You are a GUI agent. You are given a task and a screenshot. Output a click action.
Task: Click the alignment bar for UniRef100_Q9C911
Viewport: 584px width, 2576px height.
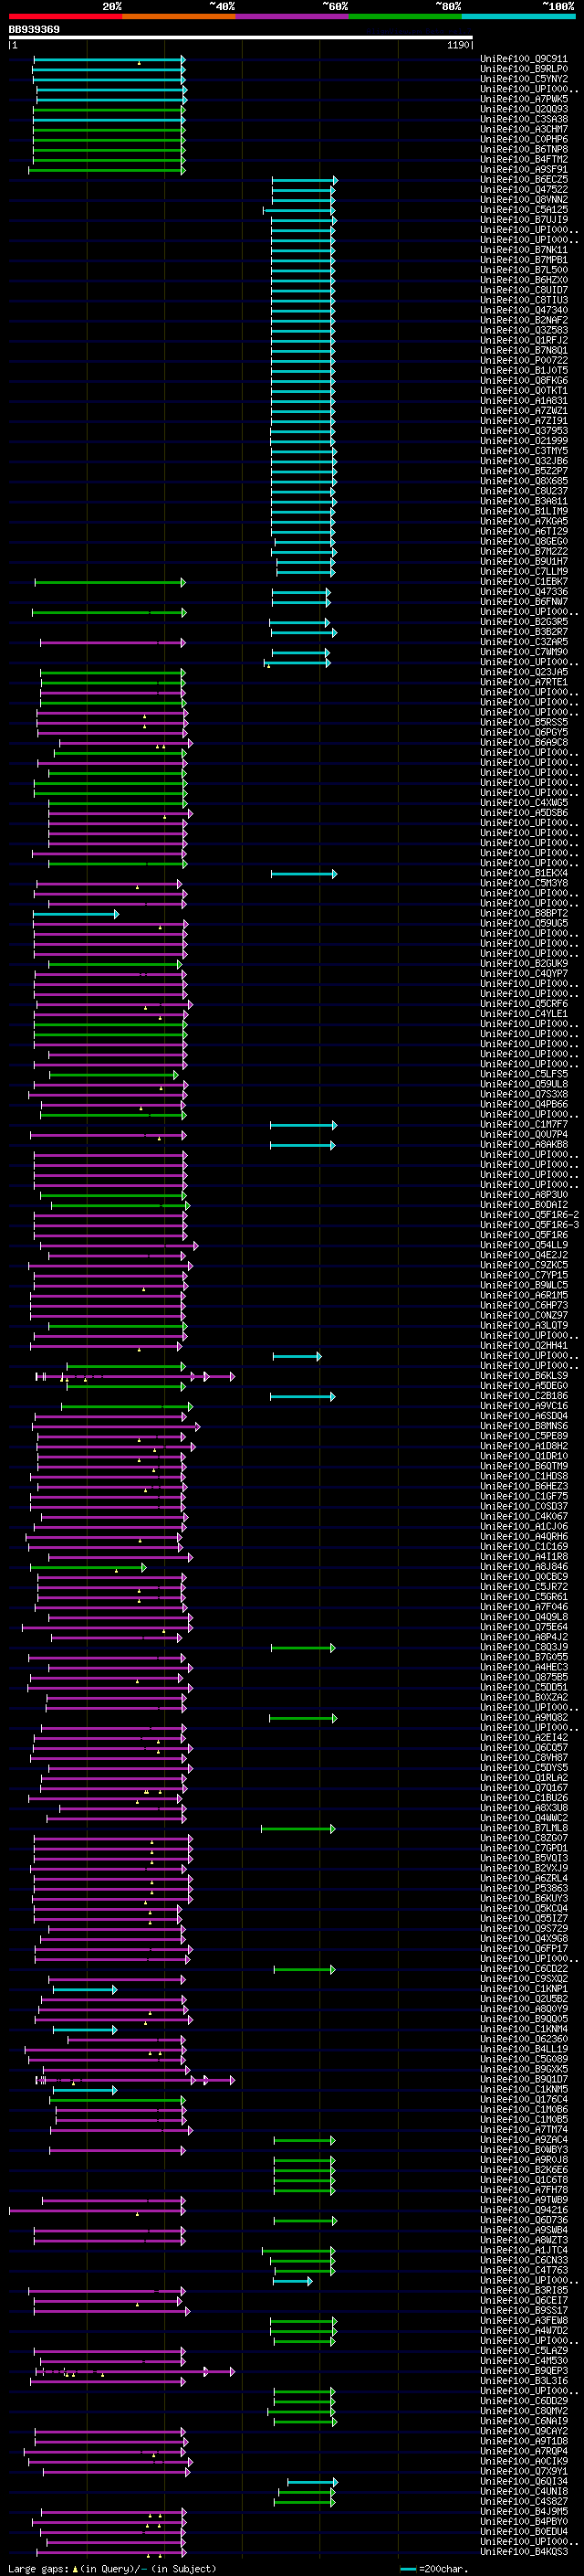pos(109,59)
